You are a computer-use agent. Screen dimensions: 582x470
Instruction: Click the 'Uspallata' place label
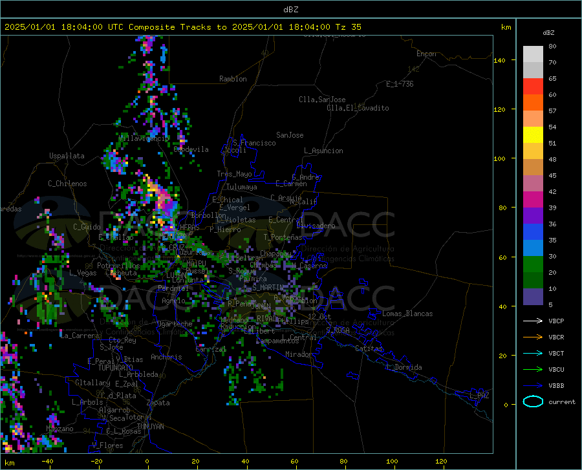tap(67, 156)
